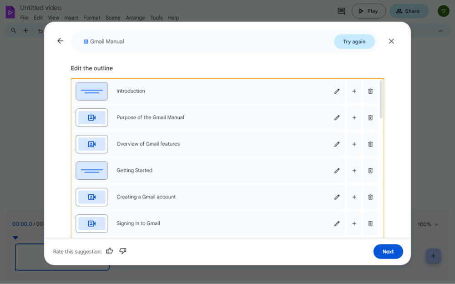Rate the suggestion with thumbs down
The width and height of the screenshot is (455, 284).
(123, 251)
